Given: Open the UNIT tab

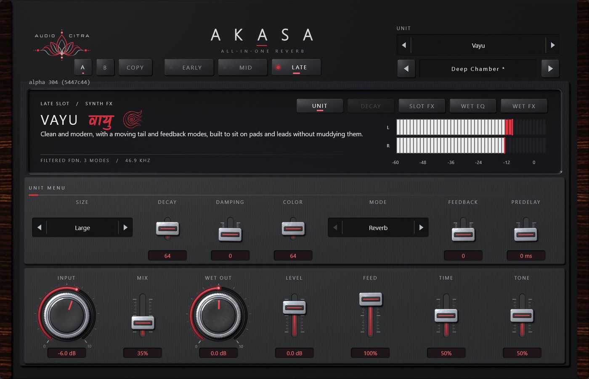Looking at the screenshot, I should click(320, 106).
